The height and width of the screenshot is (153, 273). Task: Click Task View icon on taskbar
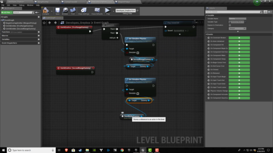coord(59,150)
